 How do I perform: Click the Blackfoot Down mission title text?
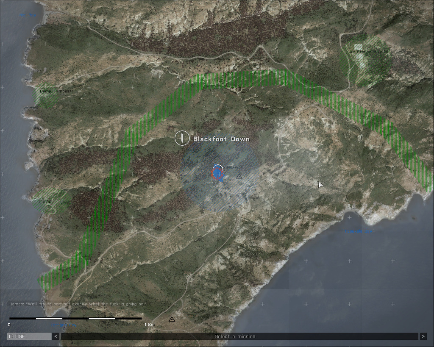[221, 139]
